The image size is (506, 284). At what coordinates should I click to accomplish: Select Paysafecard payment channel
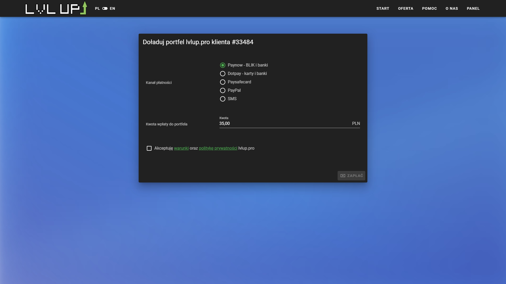[x=223, y=82]
